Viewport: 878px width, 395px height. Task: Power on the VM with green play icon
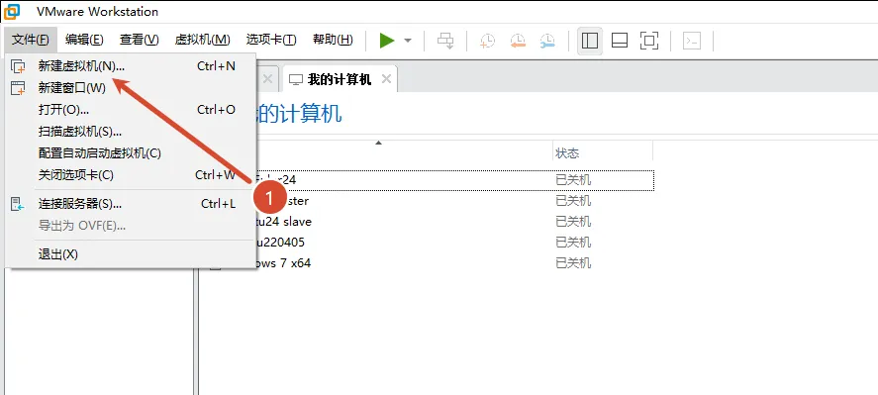pos(387,41)
